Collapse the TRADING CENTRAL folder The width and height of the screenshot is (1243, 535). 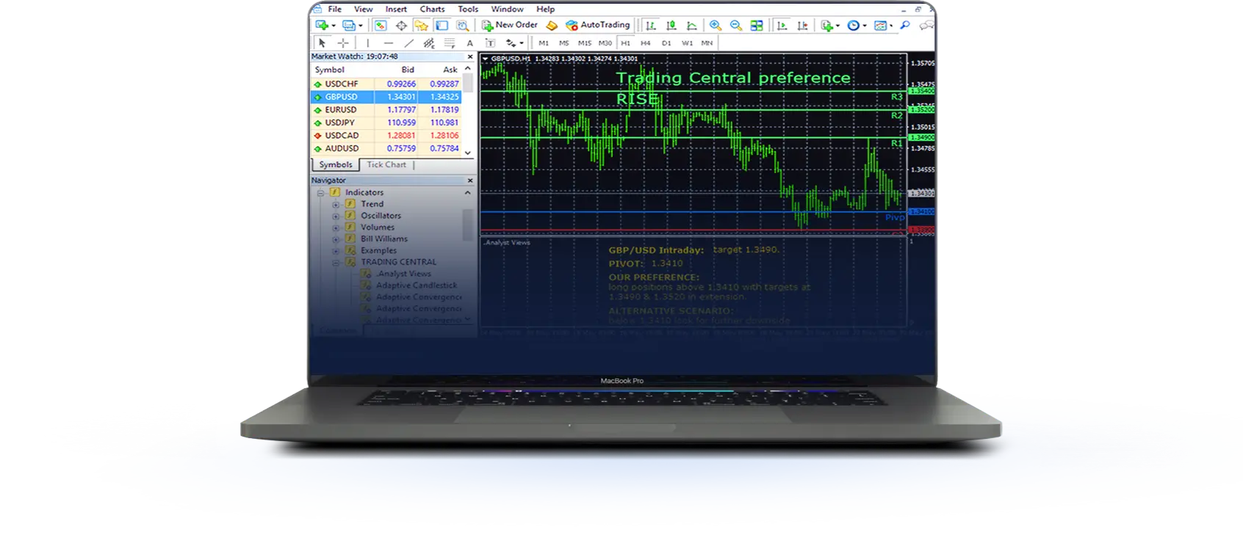point(336,262)
